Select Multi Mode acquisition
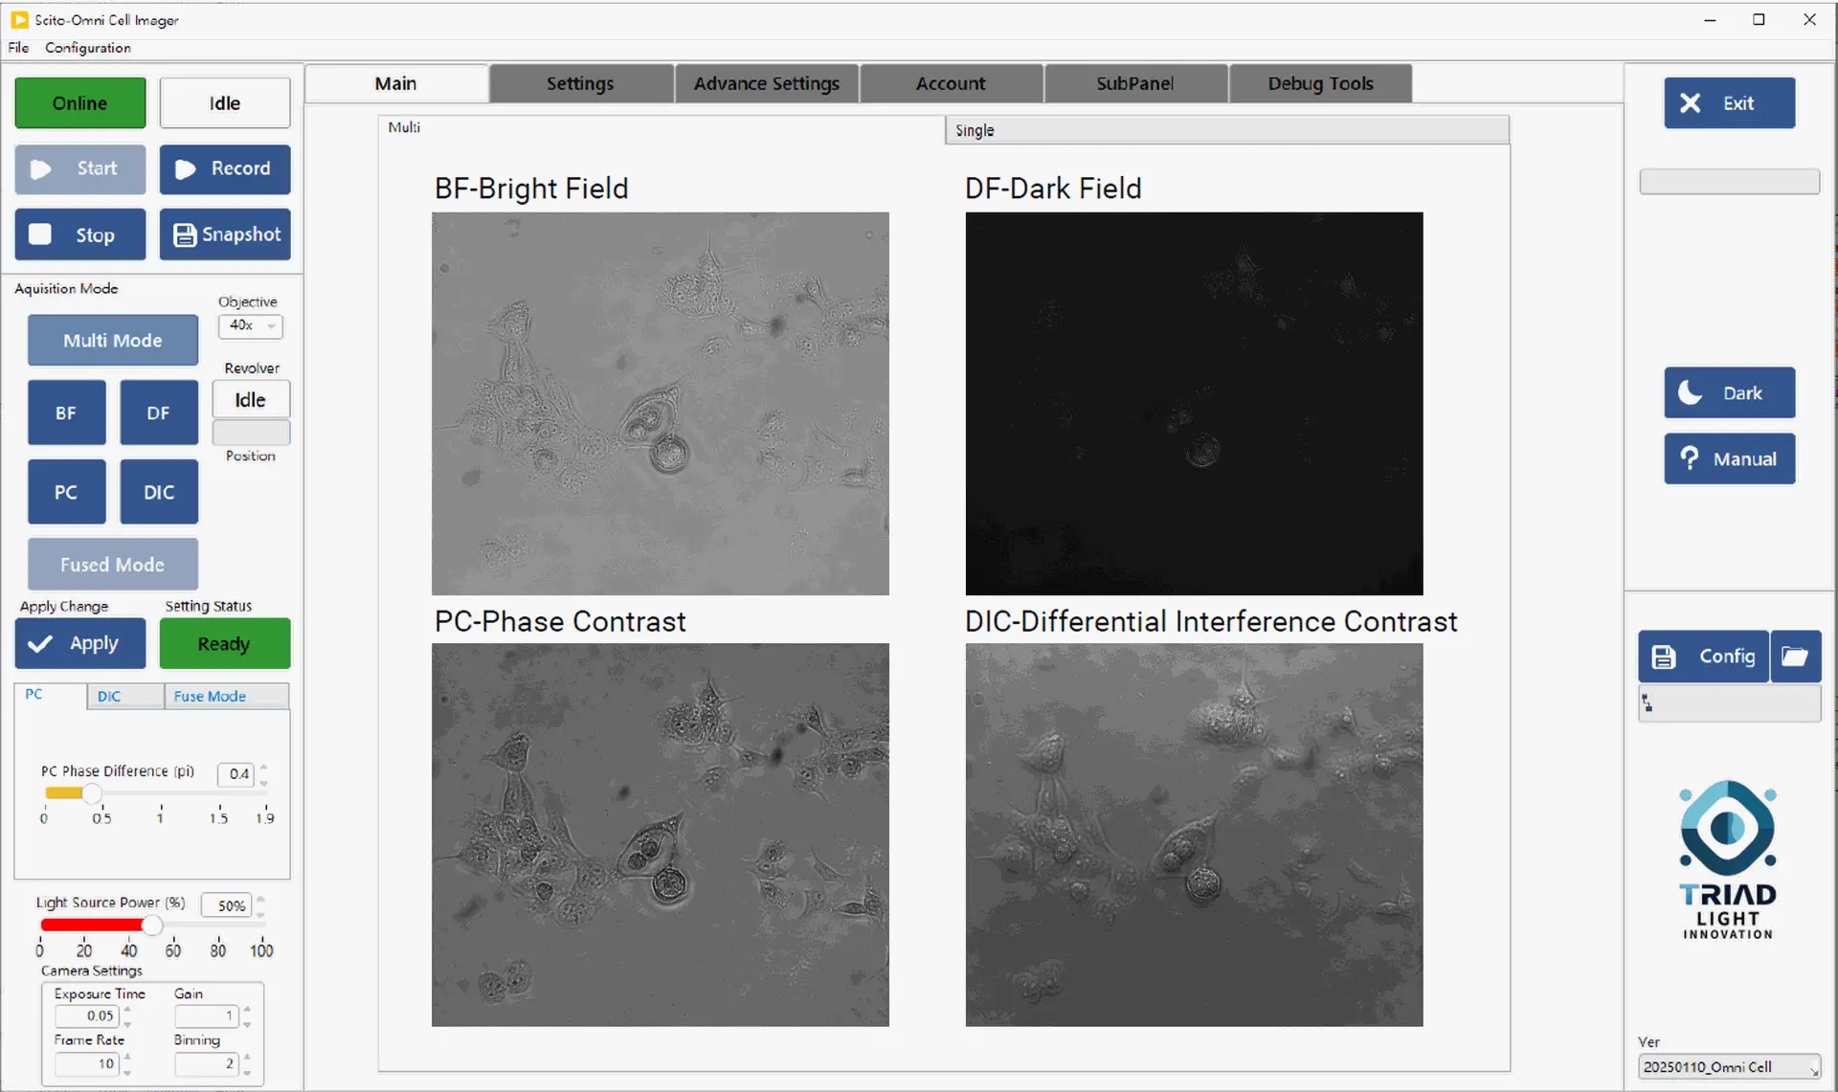1838x1092 pixels. click(x=113, y=341)
